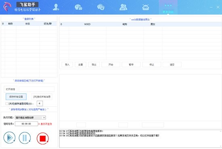
Task: Click the log line about version mismatch
Action: [109, 136]
